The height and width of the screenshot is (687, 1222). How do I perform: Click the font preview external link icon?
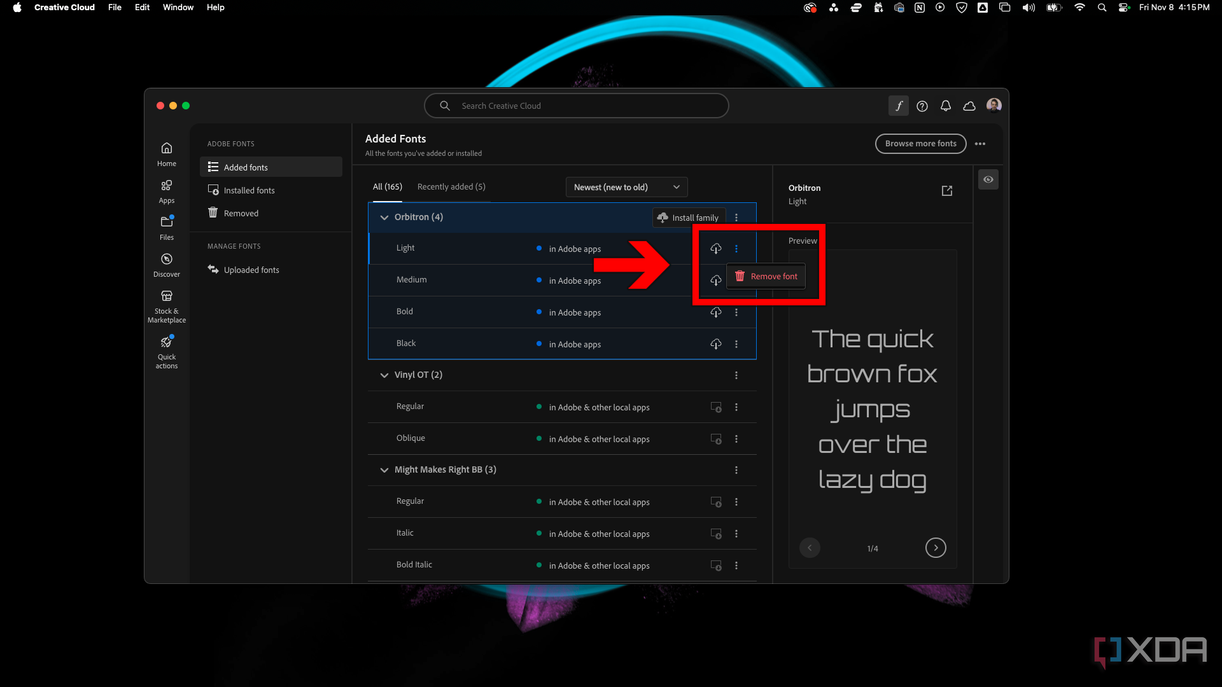coord(946,190)
